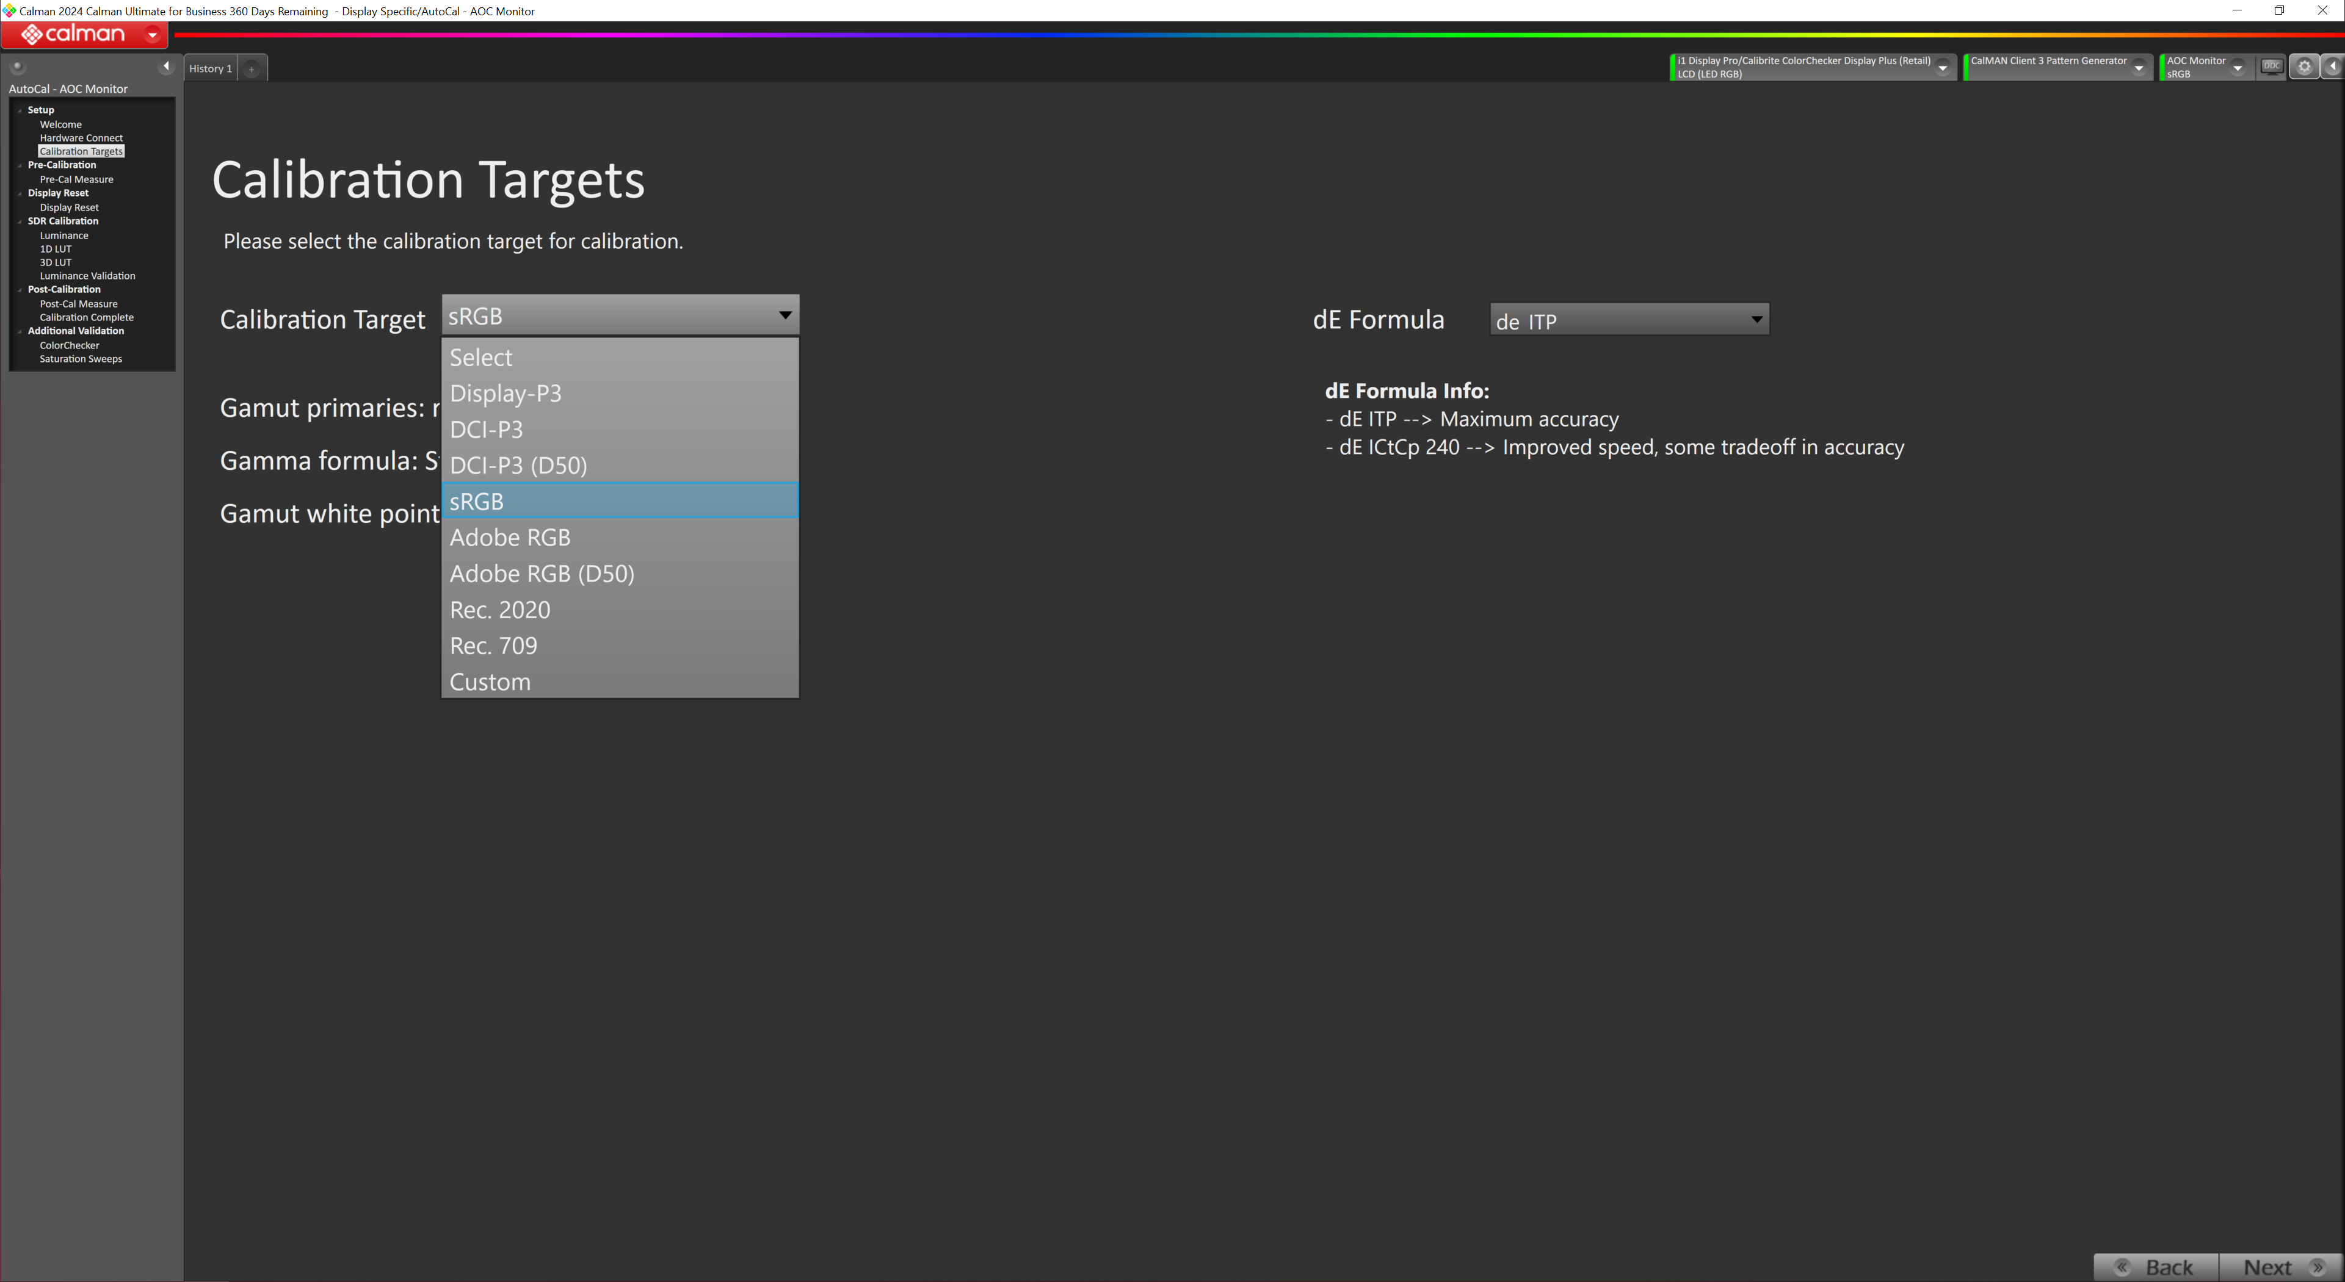Collapse the right-side panel arrow
This screenshot has height=1282, width=2345.
click(2332, 67)
